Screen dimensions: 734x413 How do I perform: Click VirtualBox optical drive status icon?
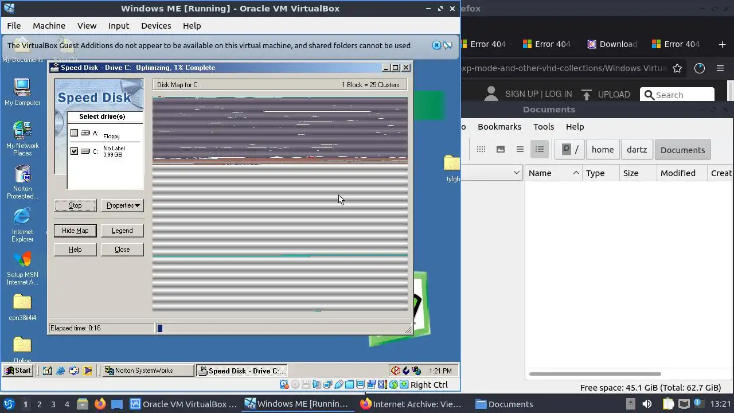[x=295, y=385]
